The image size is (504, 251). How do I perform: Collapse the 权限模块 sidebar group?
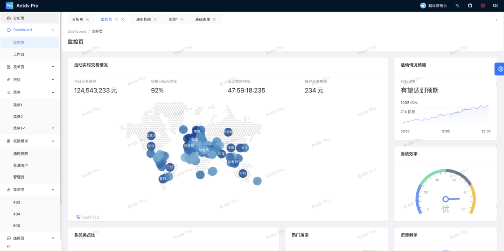[x=53, y=141]
